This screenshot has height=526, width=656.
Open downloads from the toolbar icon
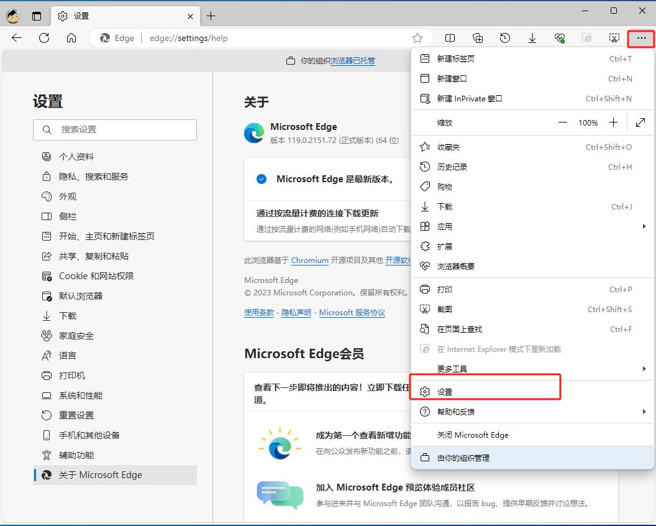pyautogui.click(x=532, y=38)
